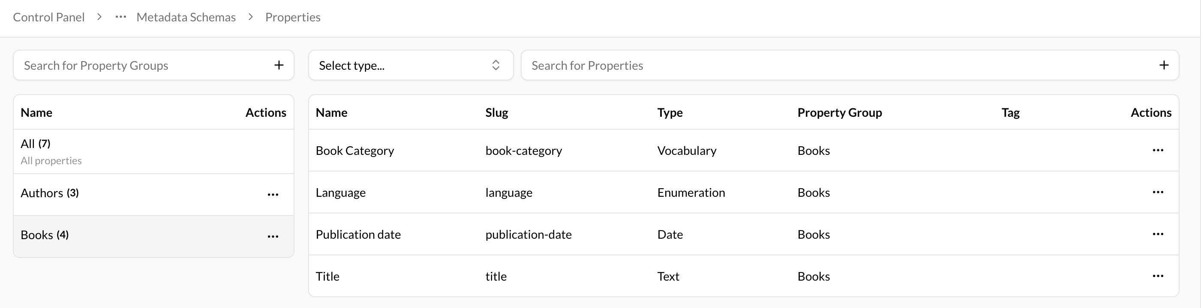Open the actions menu for Publication date

pyautogui.click(x=1159, y=234)
